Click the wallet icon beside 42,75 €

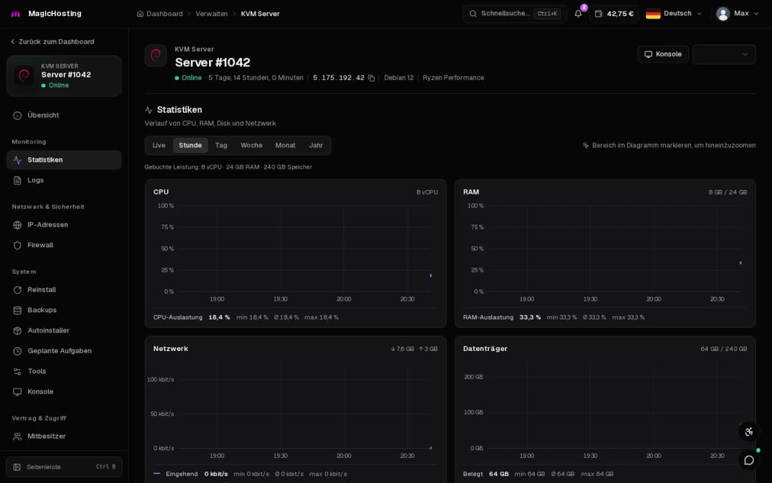pyautogui.click(x=599, y=14)
